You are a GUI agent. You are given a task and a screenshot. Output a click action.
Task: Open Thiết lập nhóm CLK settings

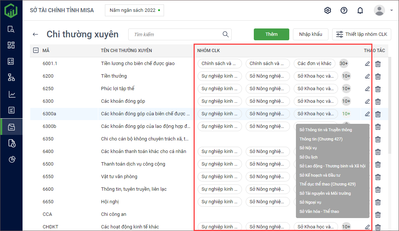pos(361,34)
